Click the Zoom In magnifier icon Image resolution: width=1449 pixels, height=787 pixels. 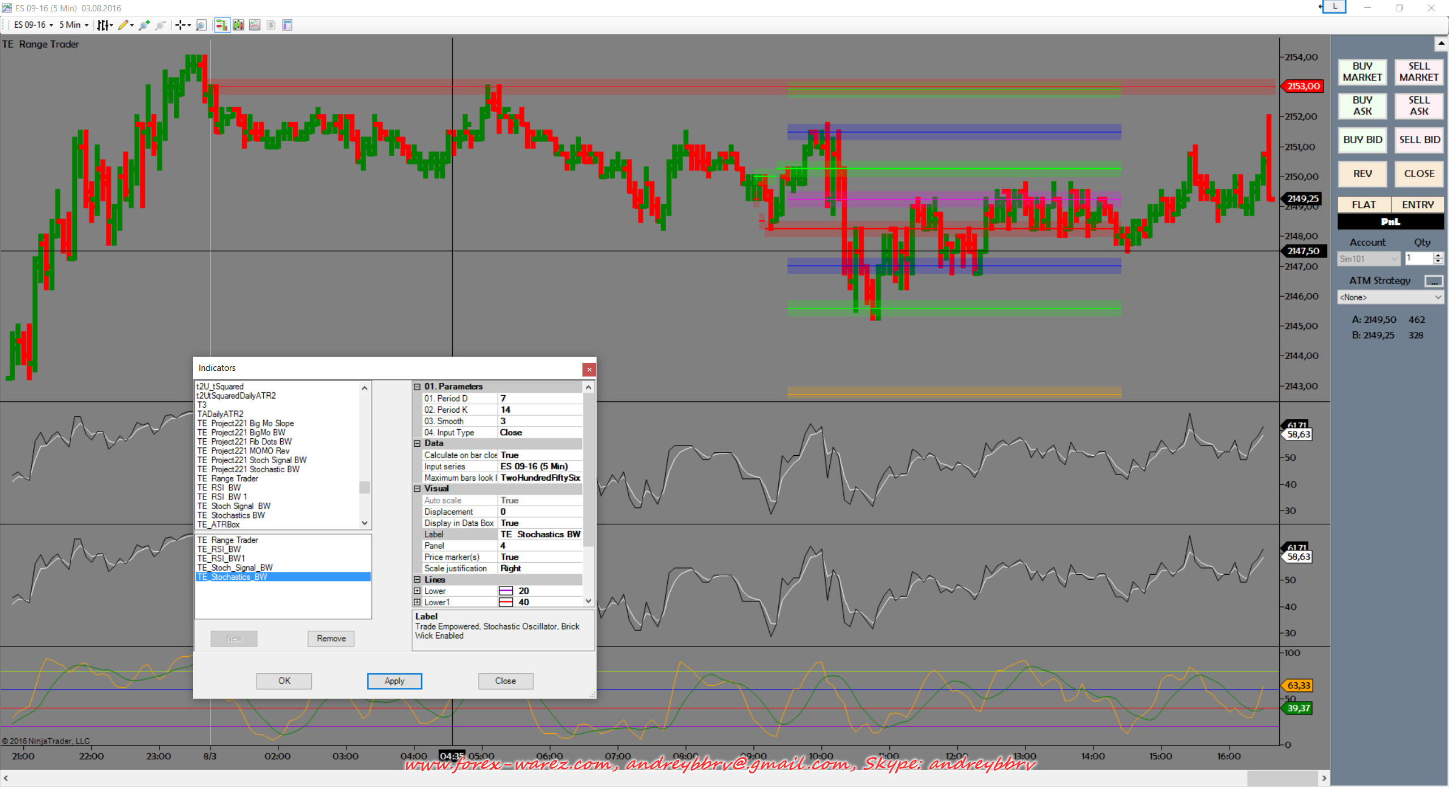[144, 25]
